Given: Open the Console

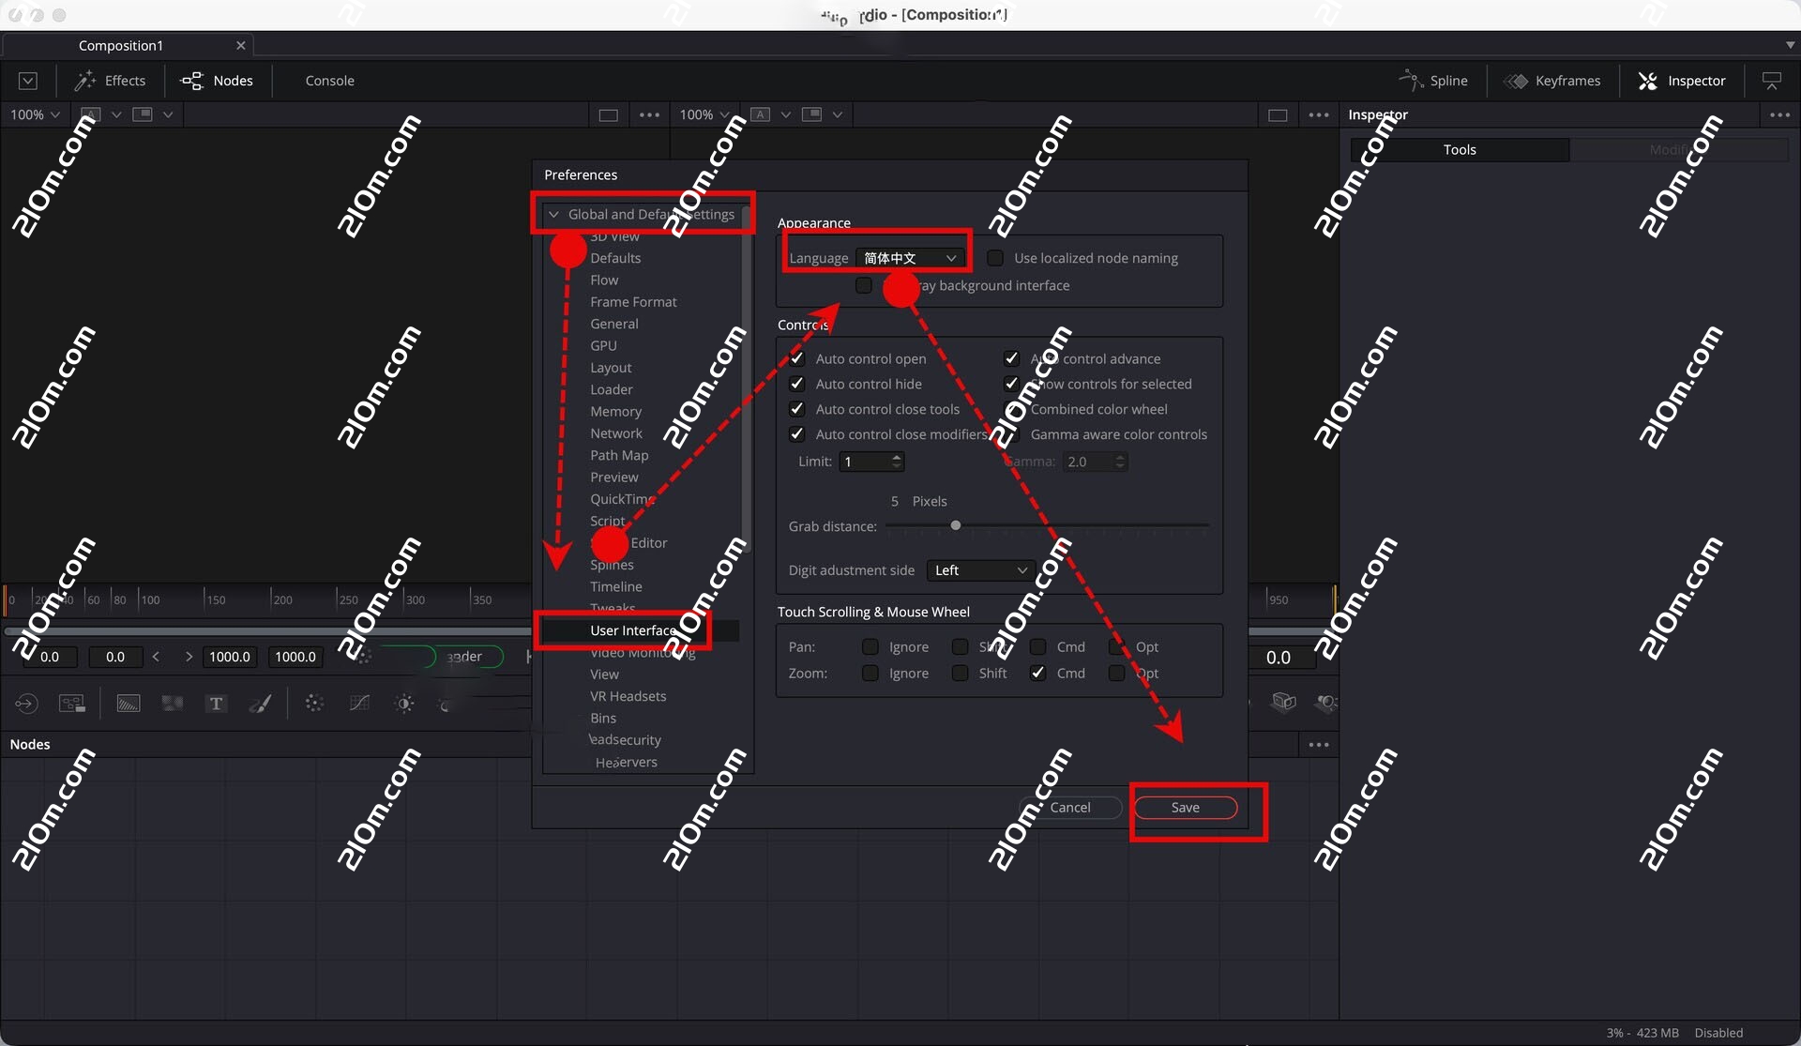Looking at the screenshot, I should coord(330,81).
